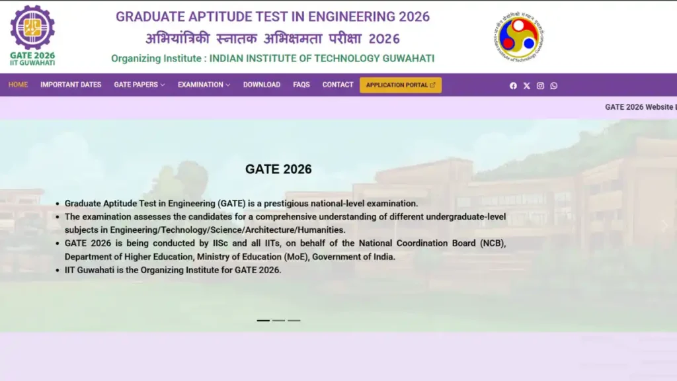
Task: Open the X (Twitter) social icon
Action: click(527, 85)
